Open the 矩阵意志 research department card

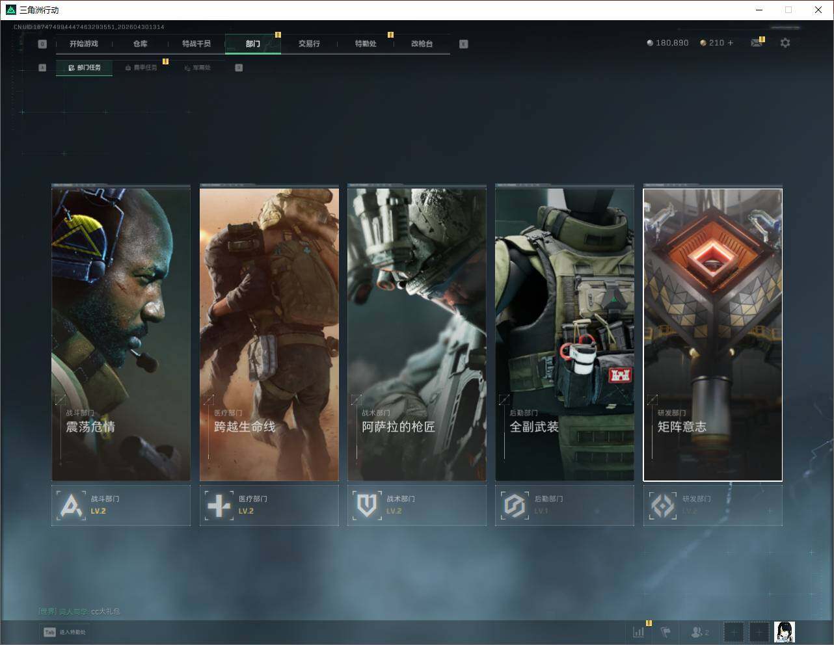click(713, 335)
